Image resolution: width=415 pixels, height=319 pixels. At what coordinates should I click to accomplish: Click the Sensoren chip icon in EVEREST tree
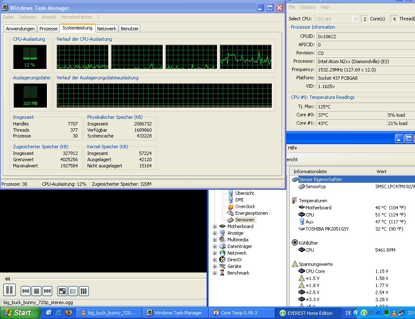230,220
